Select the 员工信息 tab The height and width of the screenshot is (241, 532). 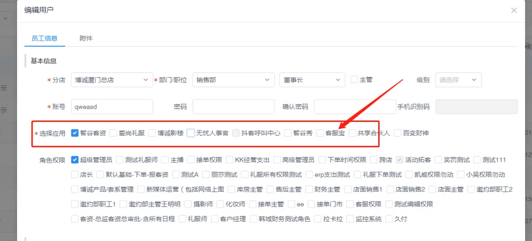[x=45, y=38]
